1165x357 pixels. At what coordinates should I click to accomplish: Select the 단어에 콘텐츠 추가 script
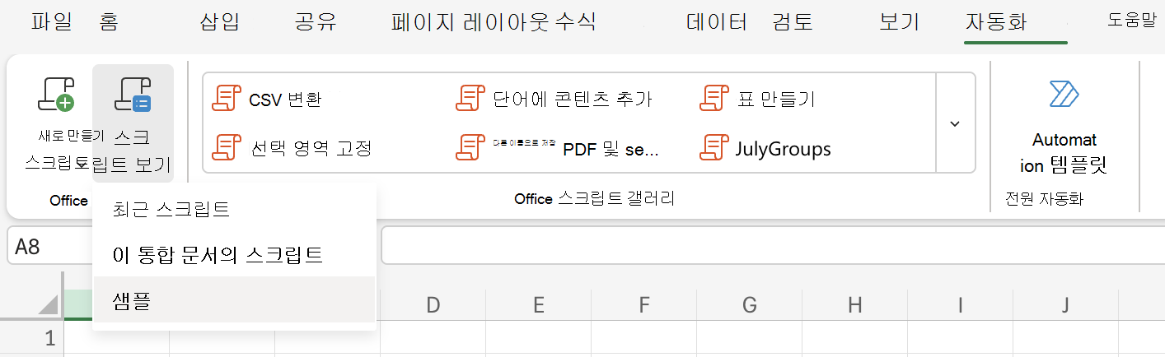(x=554, y=100)
